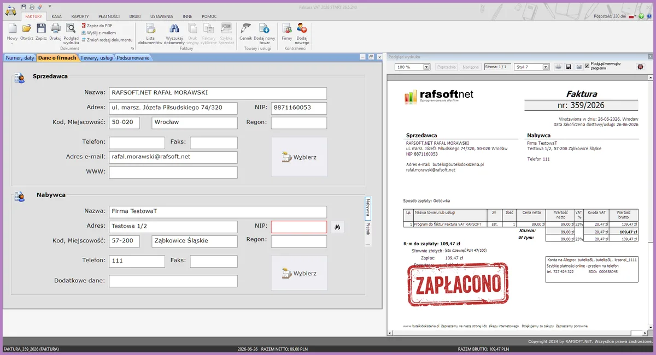Click the print icon in preview toolbar
The height and width of the screenshot is (355, 656).
pos(559,67)
